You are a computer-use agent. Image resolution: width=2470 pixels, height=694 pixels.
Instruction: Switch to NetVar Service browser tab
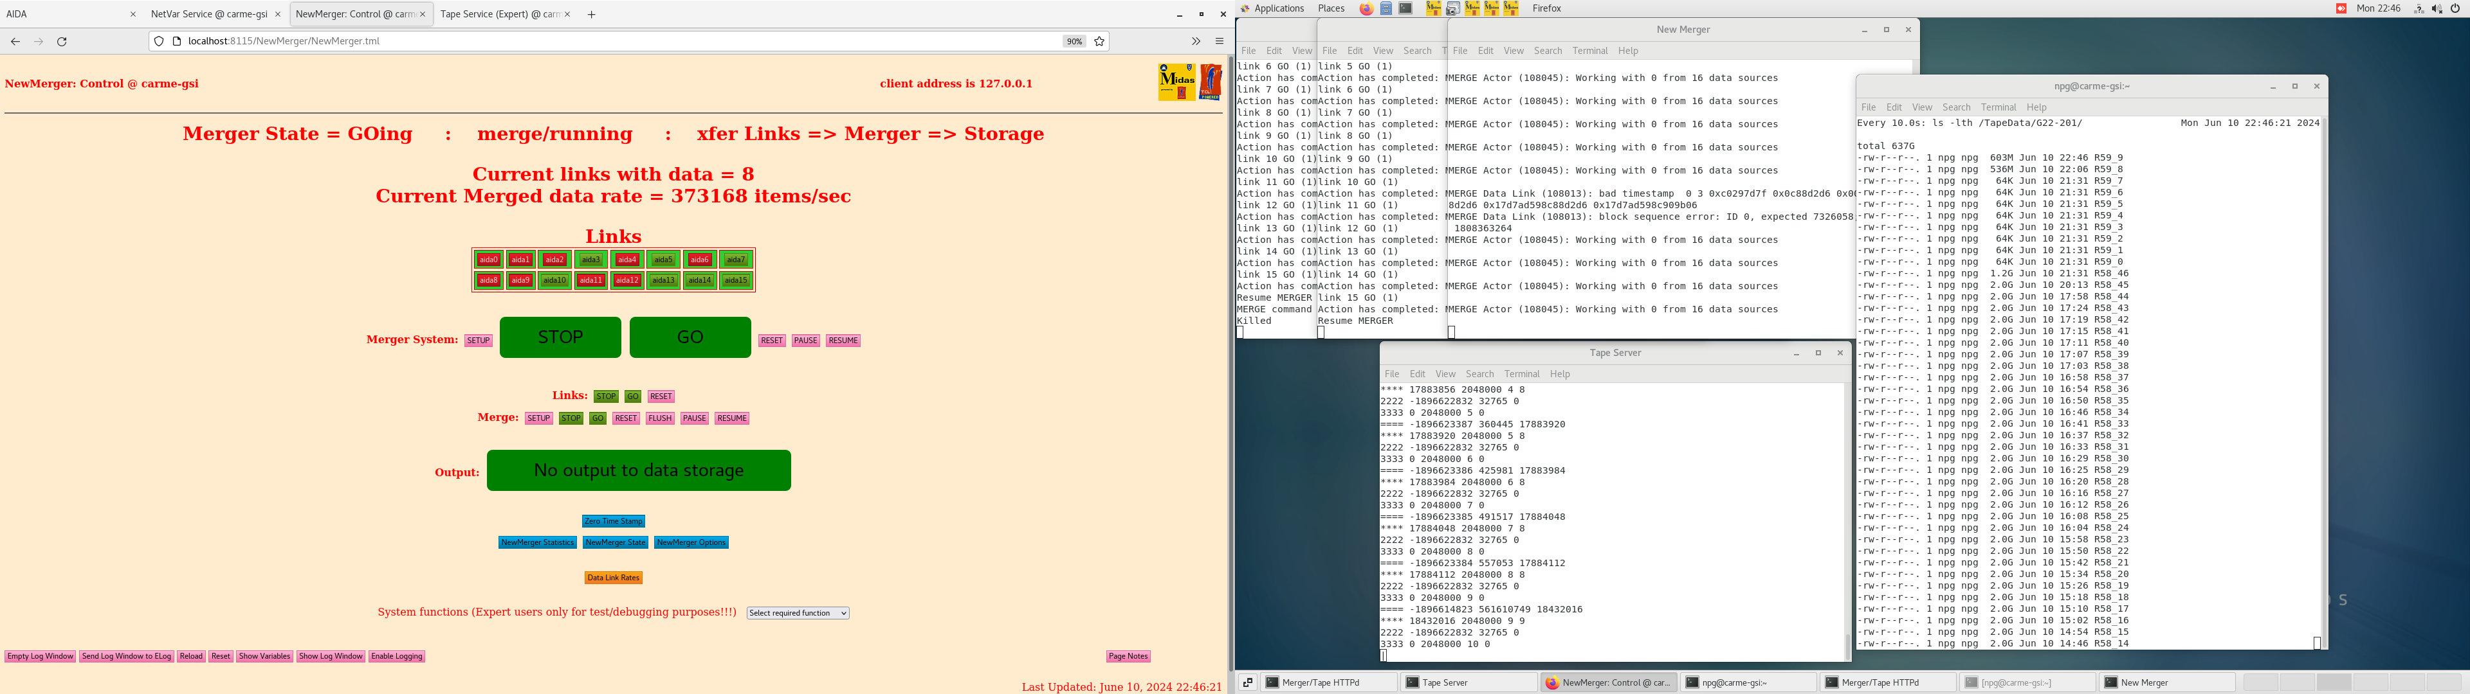(x=209, y=14)
